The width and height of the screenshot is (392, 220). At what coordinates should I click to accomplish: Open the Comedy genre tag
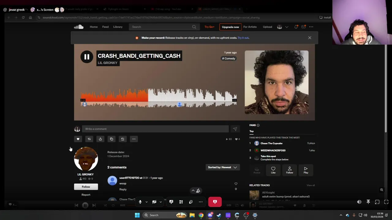click(229, 58)
